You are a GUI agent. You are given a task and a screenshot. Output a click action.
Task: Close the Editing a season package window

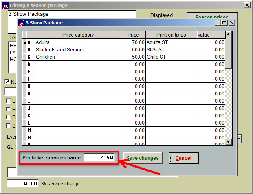click(247, 5)
